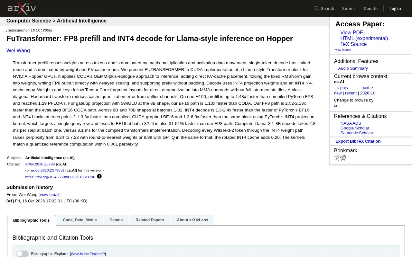Image resolution: width=412 pixels, height=257 pixels.
Task: Open Semantic Scholar link
Action: coord(357,133)
